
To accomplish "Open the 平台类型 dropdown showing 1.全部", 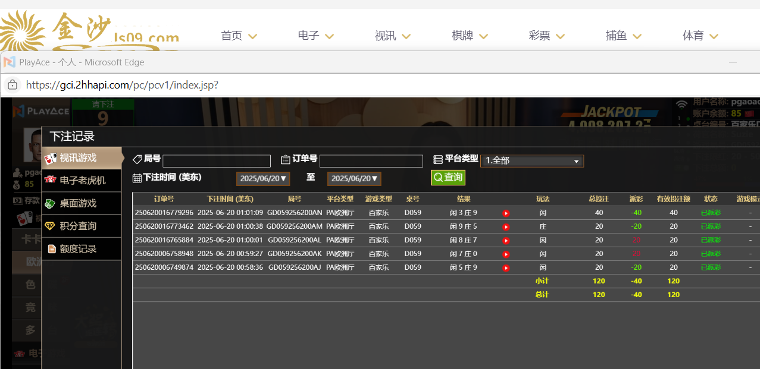I will (x=531, y=161).
